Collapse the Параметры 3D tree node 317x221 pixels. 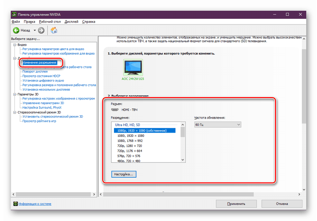pyautogui.click(x=14, y=94)
